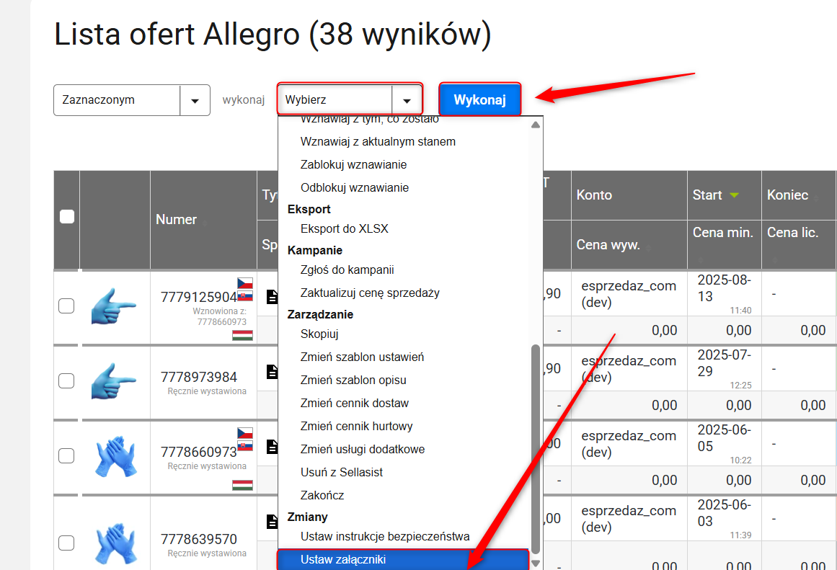
Task: Open pointing glove thumbnail of offer 7779125904
Action: 114,306
